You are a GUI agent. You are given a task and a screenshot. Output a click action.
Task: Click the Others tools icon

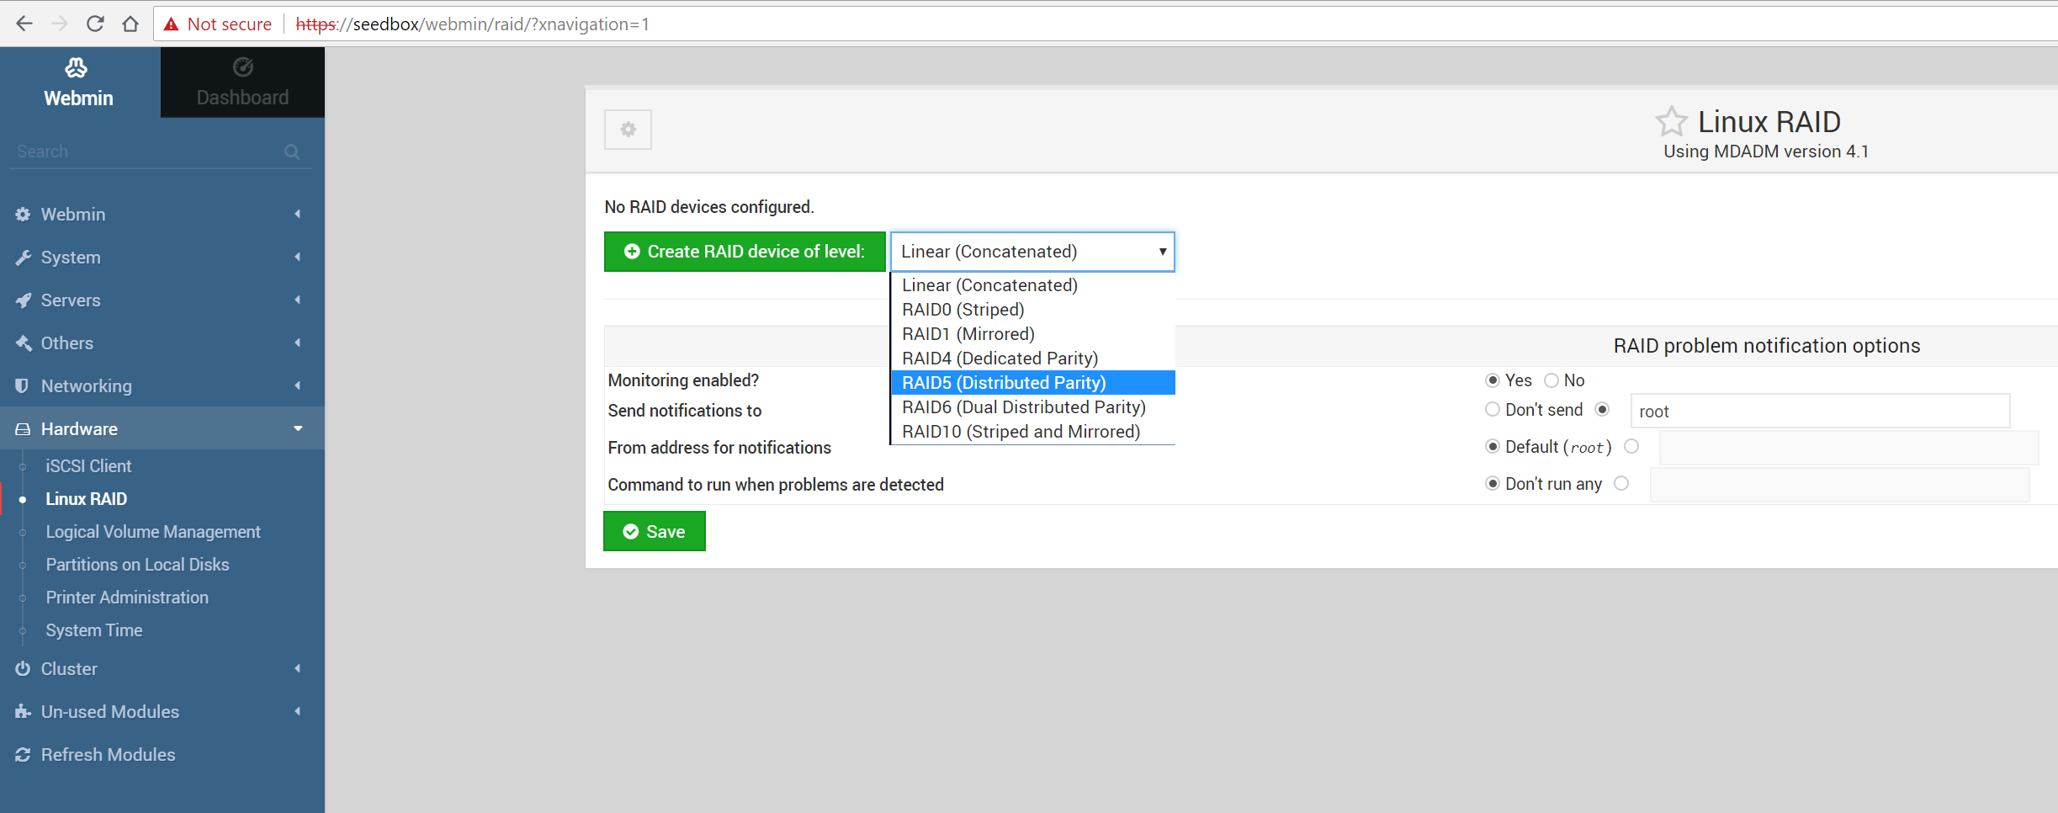coord(23,343)
